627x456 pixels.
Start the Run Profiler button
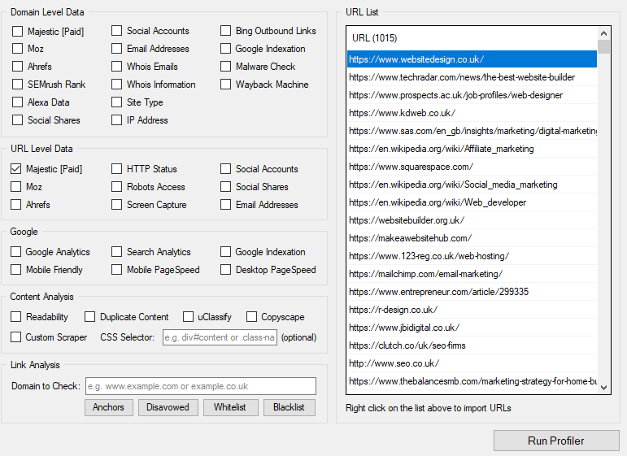(x=556, y=441)
